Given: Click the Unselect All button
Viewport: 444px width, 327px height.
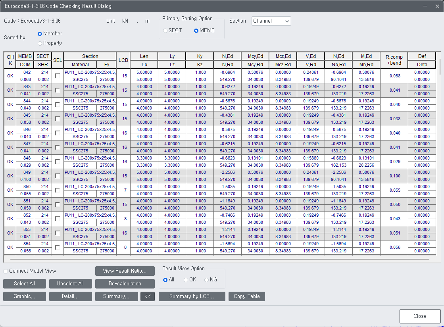Looking at the screenshot, I should pyautogui.click(x=70, y=284).
